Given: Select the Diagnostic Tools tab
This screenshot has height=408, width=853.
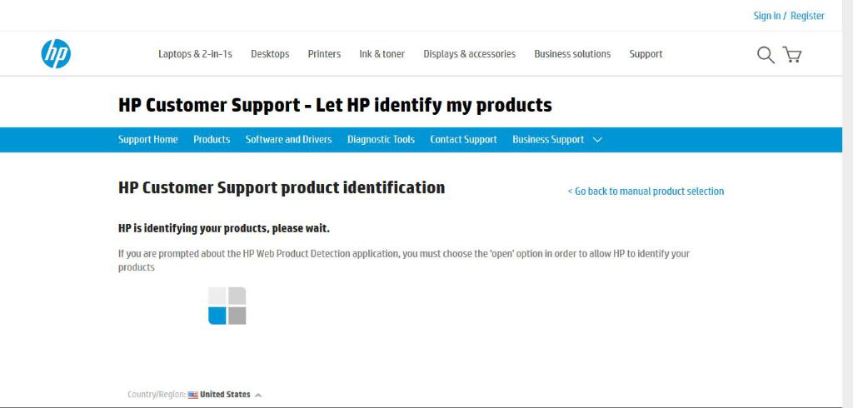Looking at the screenshot, I should [381, 140].
